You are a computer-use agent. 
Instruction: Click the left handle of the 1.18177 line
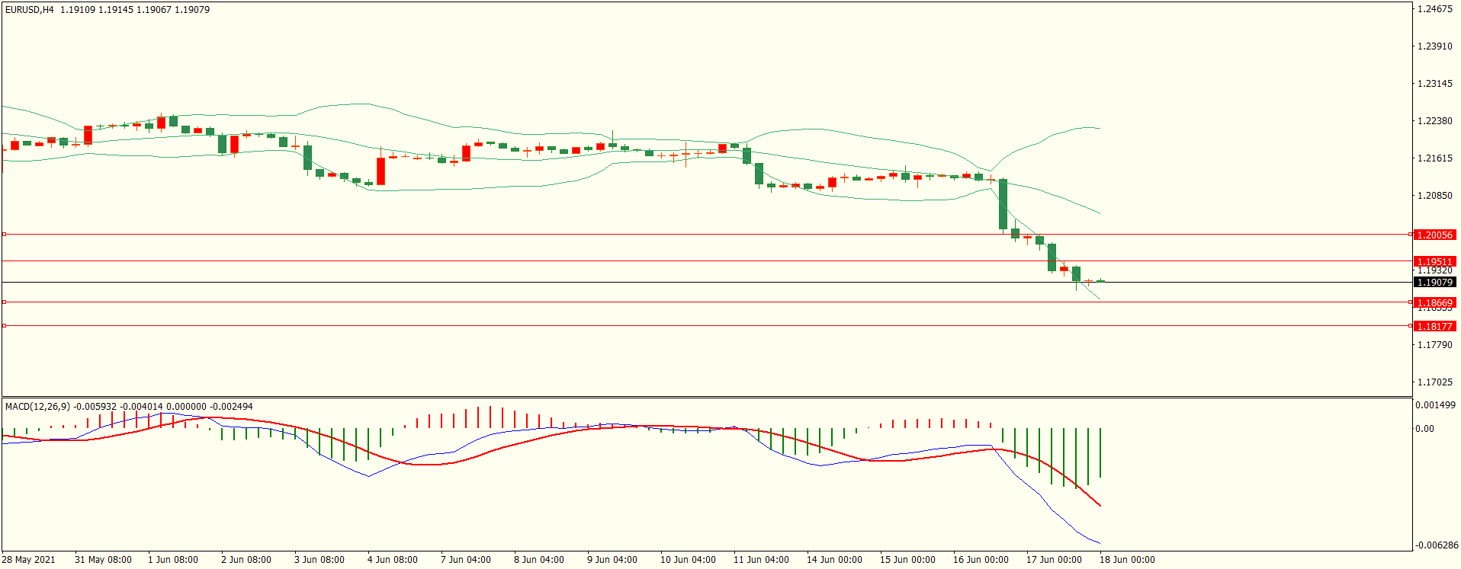point(4,326)
